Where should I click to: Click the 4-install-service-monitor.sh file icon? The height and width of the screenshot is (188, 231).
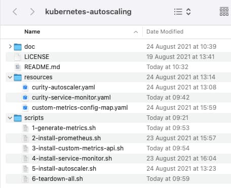25,159
